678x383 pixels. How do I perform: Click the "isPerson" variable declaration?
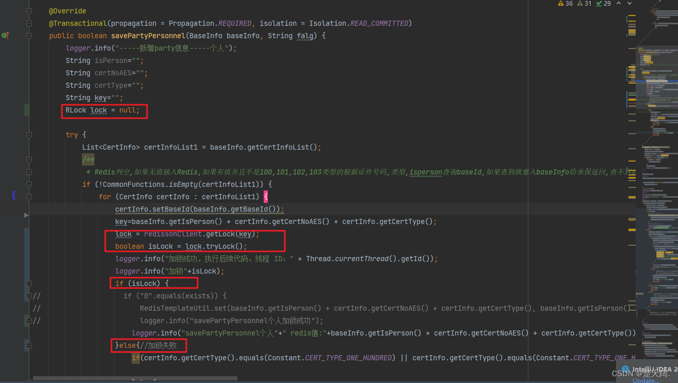(x=111, y=60)
